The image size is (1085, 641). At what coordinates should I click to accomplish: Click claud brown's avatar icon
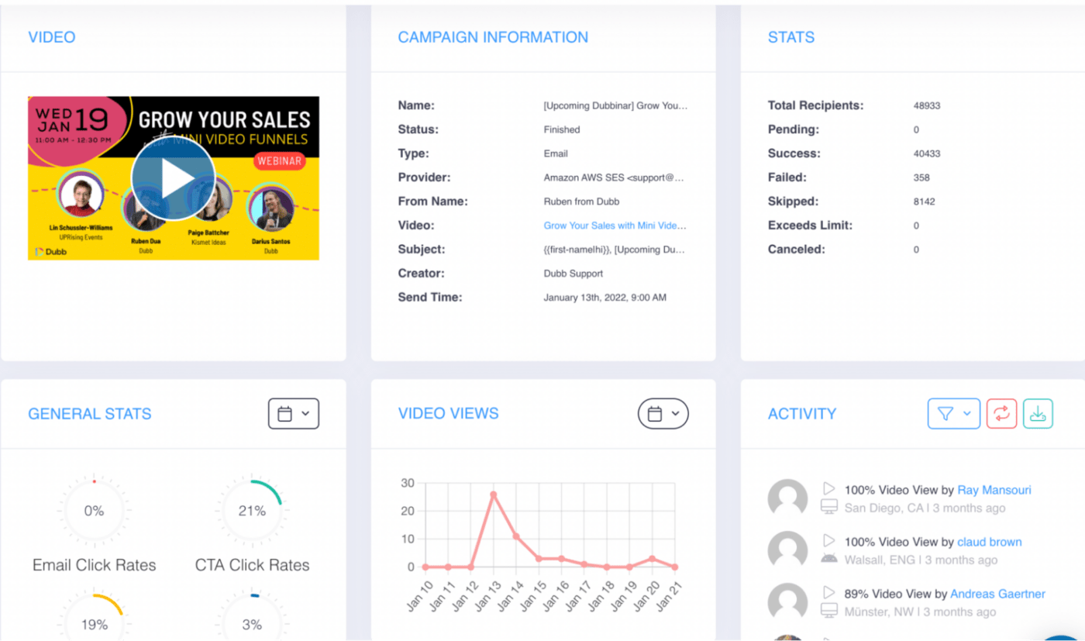click(x=787, y=550)
